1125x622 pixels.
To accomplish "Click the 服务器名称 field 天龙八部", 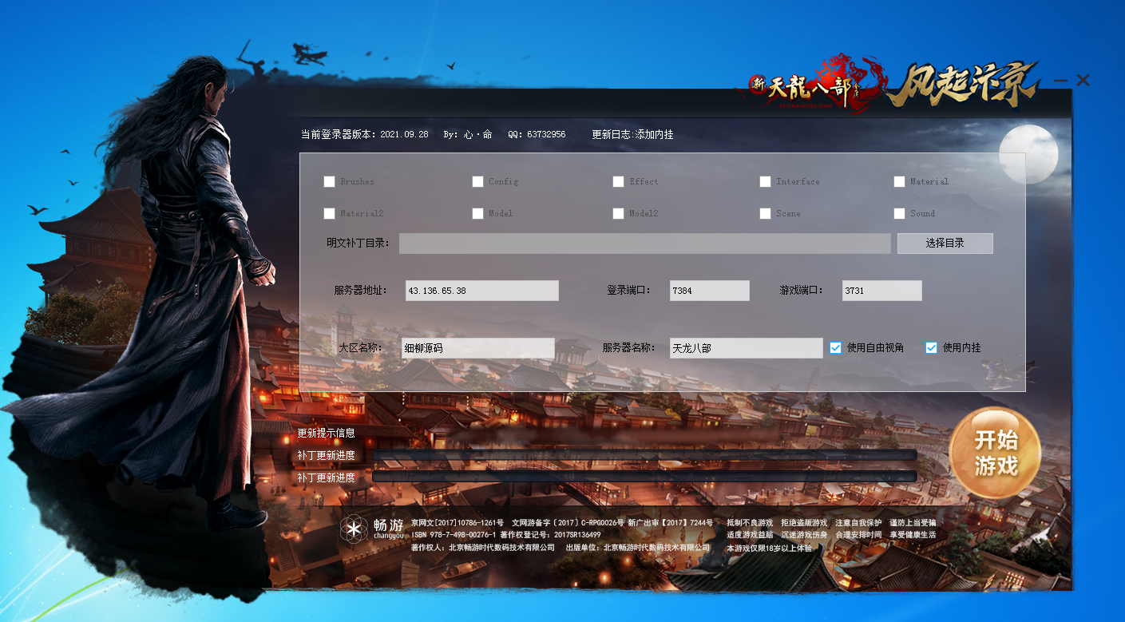I will [747, 348].
